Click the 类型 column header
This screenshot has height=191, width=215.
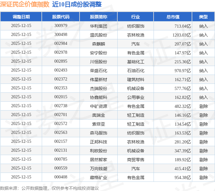[203, 17]
